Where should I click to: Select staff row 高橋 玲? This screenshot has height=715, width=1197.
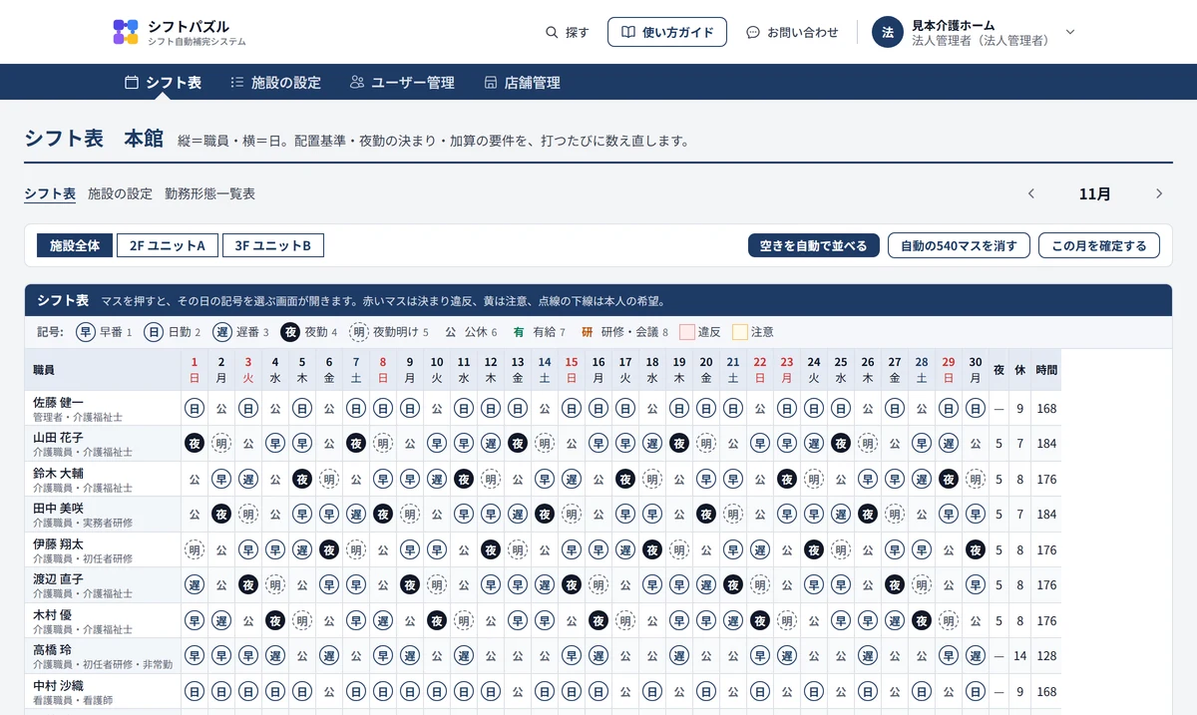[103, 656]
